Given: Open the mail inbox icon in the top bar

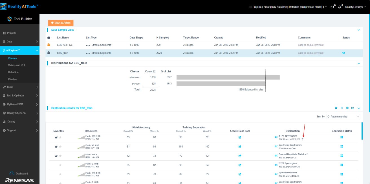Looking at the screenshot, I should pos(332,7).
